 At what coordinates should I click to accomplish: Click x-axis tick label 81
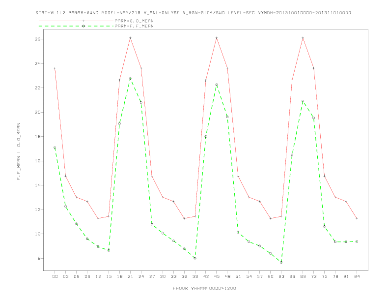coord(346,276)
